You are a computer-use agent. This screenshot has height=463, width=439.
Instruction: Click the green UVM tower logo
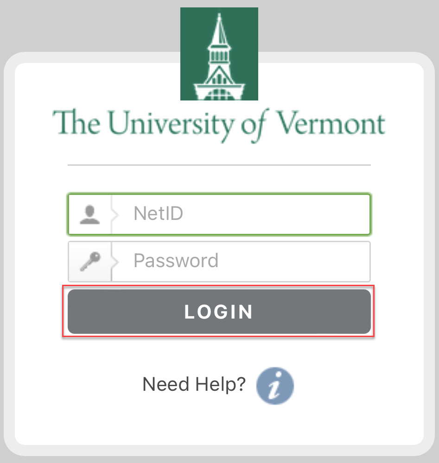pos(219,54)
